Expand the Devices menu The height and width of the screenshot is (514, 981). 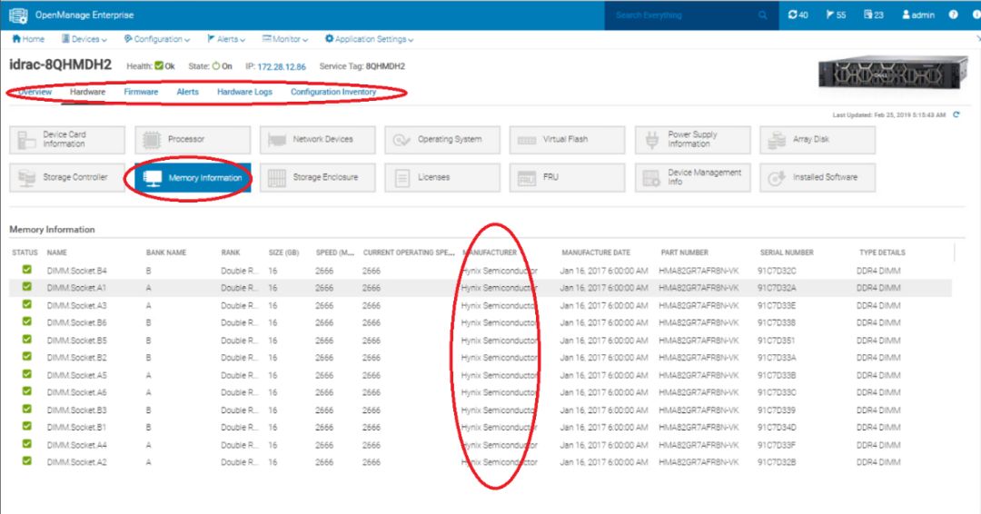pyautogui.click(x=84, y=39)
